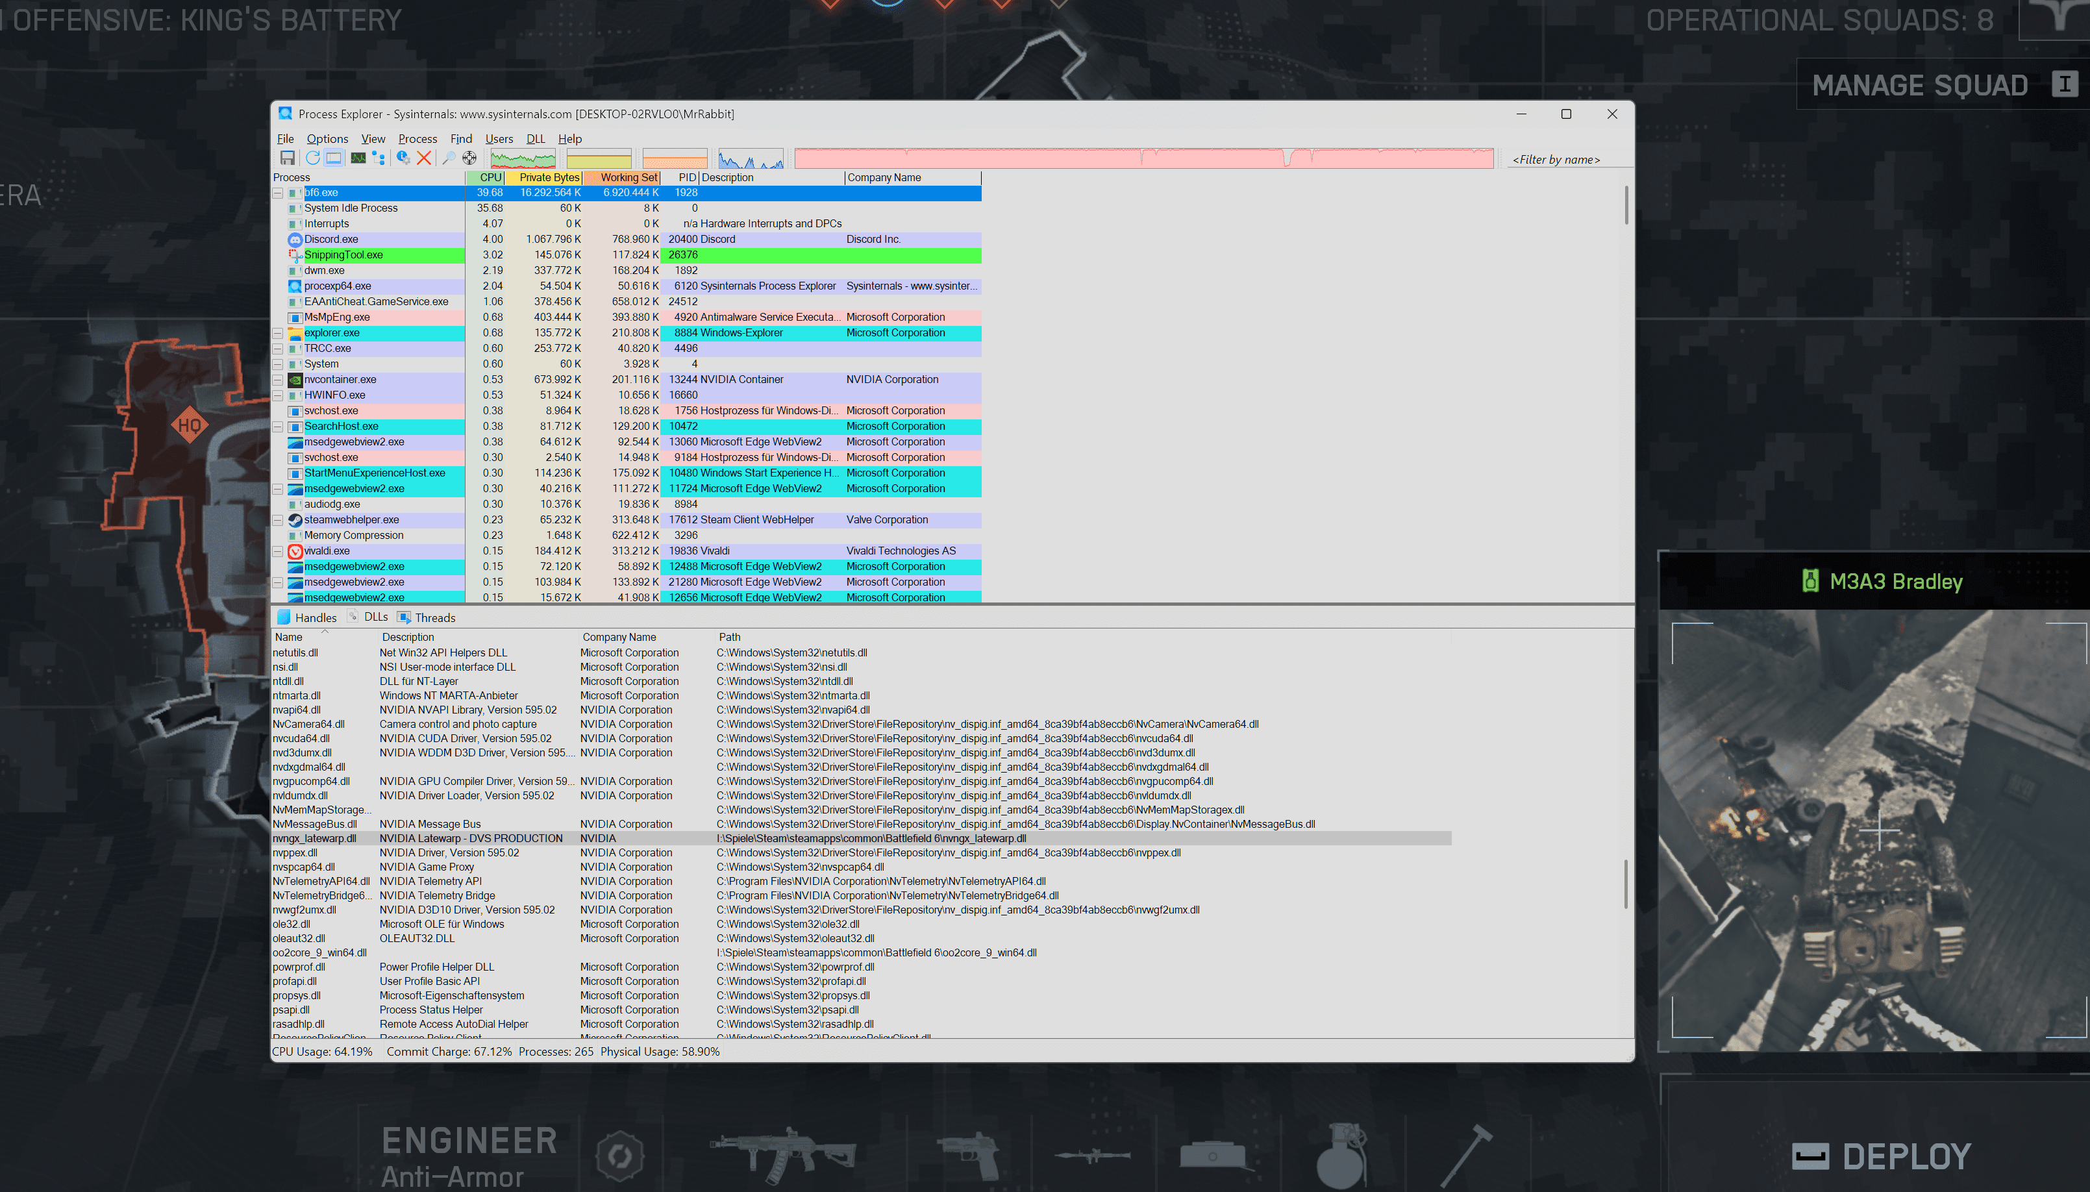Collapse the explorer.exe tree node
Viewport: 2090px width, 1192px height.
point(277,333)
